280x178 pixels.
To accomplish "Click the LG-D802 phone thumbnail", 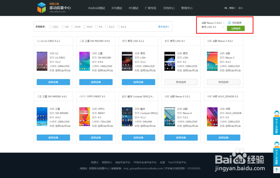I will click(x=42, y=61).
